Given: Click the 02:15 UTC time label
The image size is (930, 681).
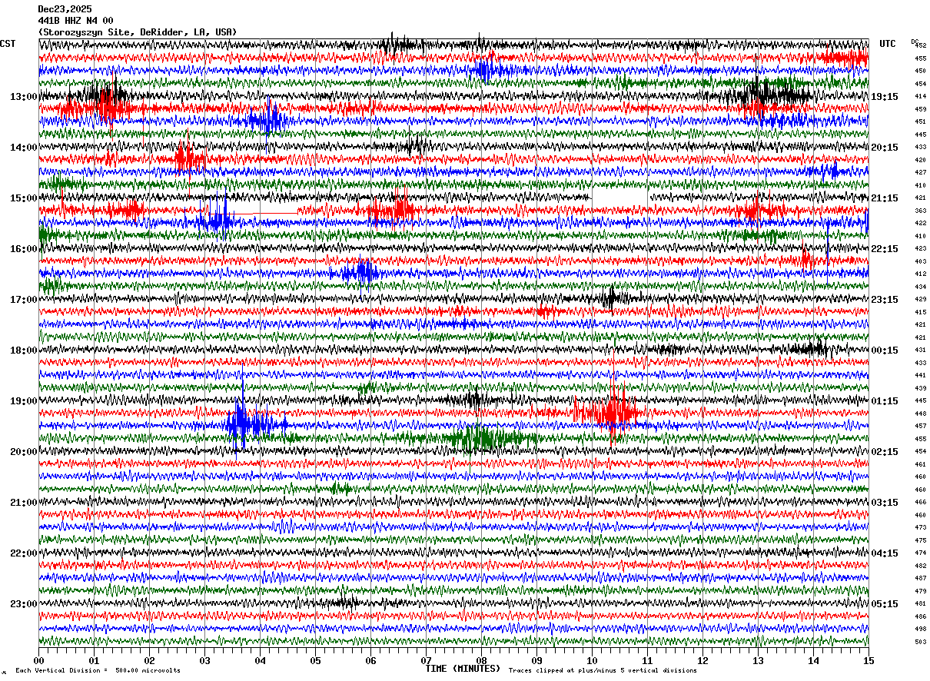Looking at the screenshot, I should tap(885, 452).
